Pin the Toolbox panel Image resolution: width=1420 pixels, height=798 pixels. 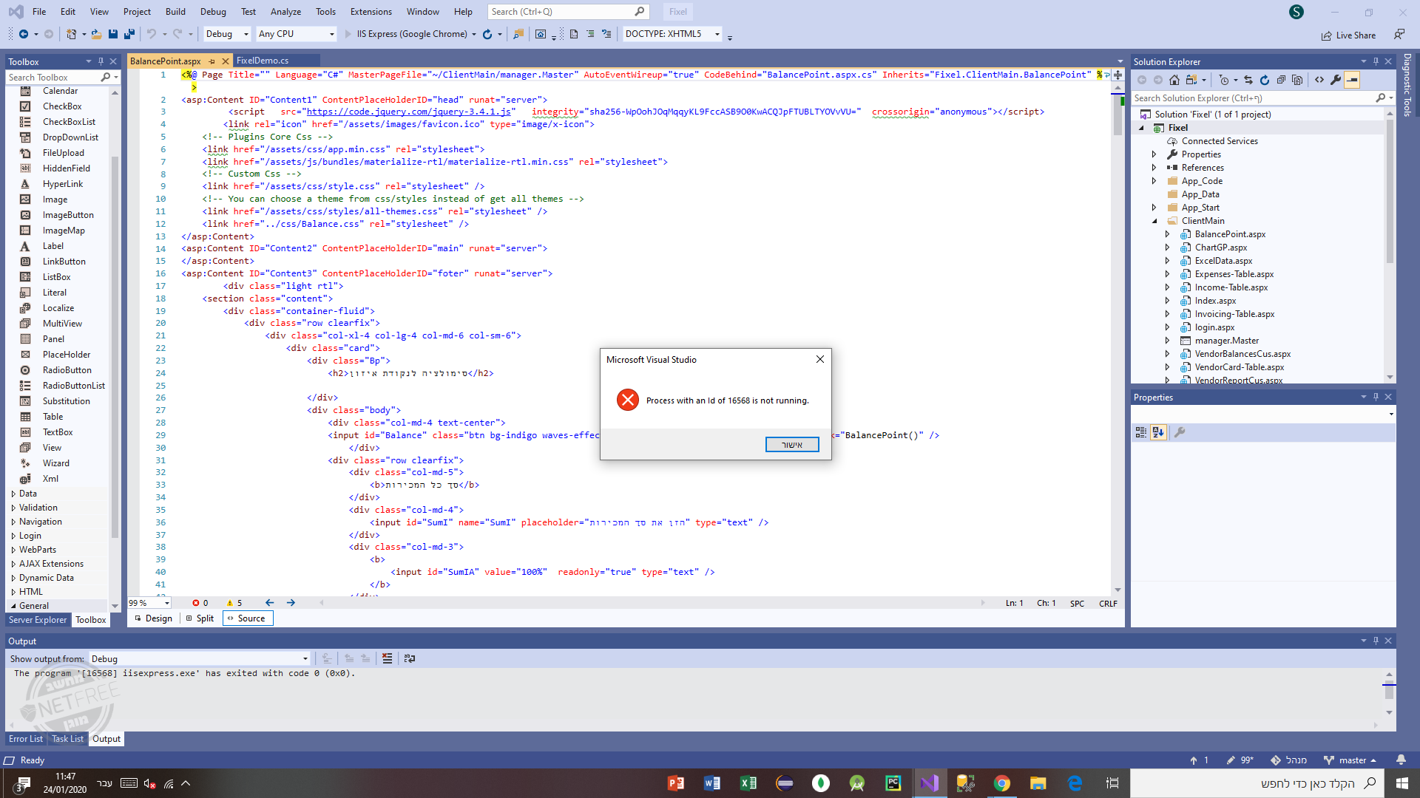[101, 61]
